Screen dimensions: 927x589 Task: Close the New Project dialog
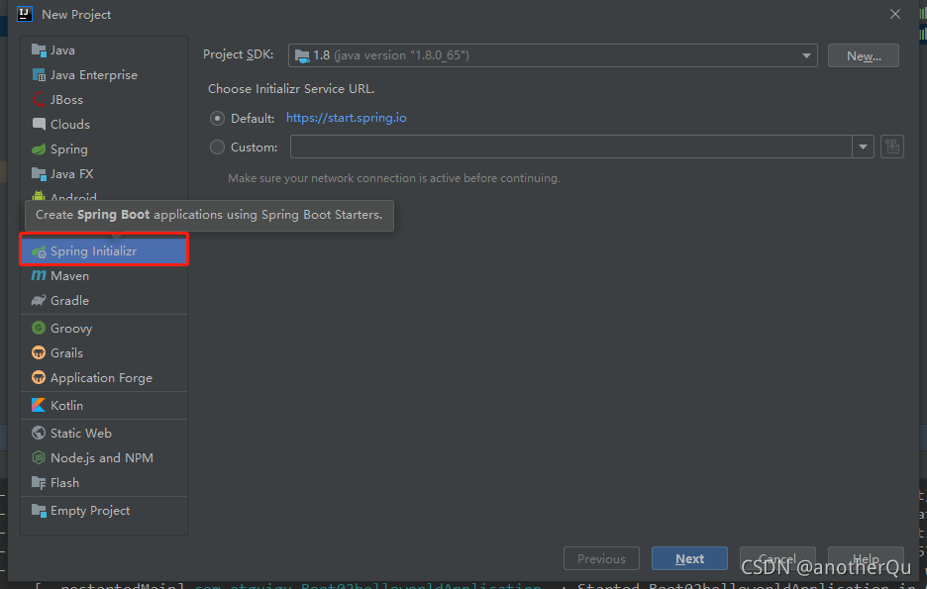click(x=895, y=14)
